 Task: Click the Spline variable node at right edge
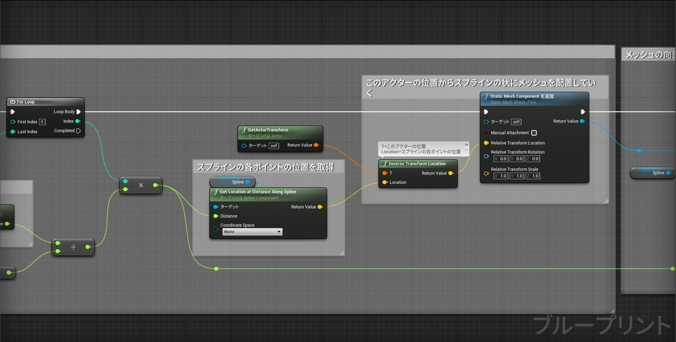(x=653, y=173)
